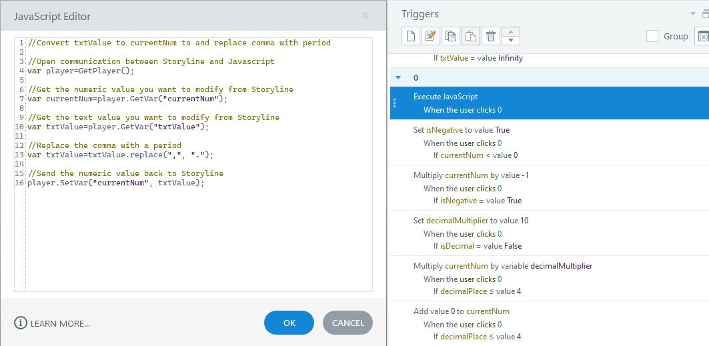The width and height of the screenshot is (709, 346).
Task: Delete the selected trigger
Action: [x=491, y=36]
